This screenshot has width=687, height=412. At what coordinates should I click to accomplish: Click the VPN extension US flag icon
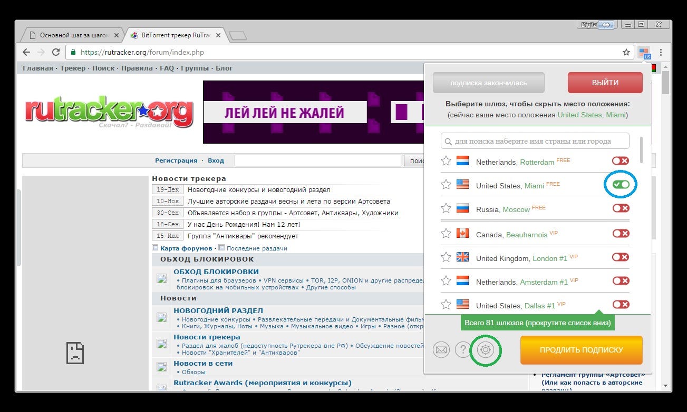point(644,52)
